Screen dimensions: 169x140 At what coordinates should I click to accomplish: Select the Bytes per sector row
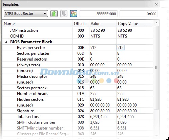[78, 48]
